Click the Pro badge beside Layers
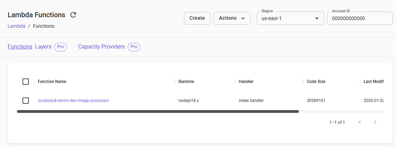Screen dimensions: 396x147 (60, 47)
